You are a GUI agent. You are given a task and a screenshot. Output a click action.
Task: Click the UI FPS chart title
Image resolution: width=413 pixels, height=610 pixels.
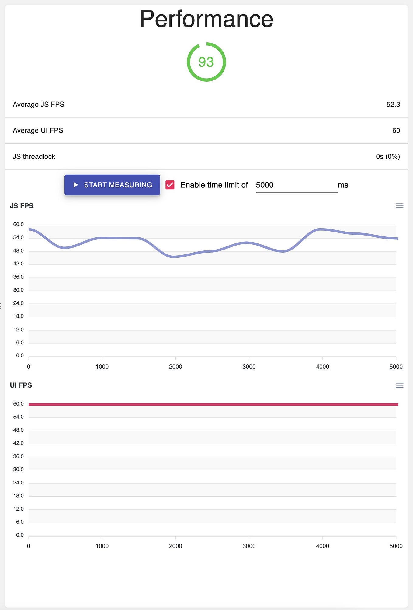click(21, 385)
